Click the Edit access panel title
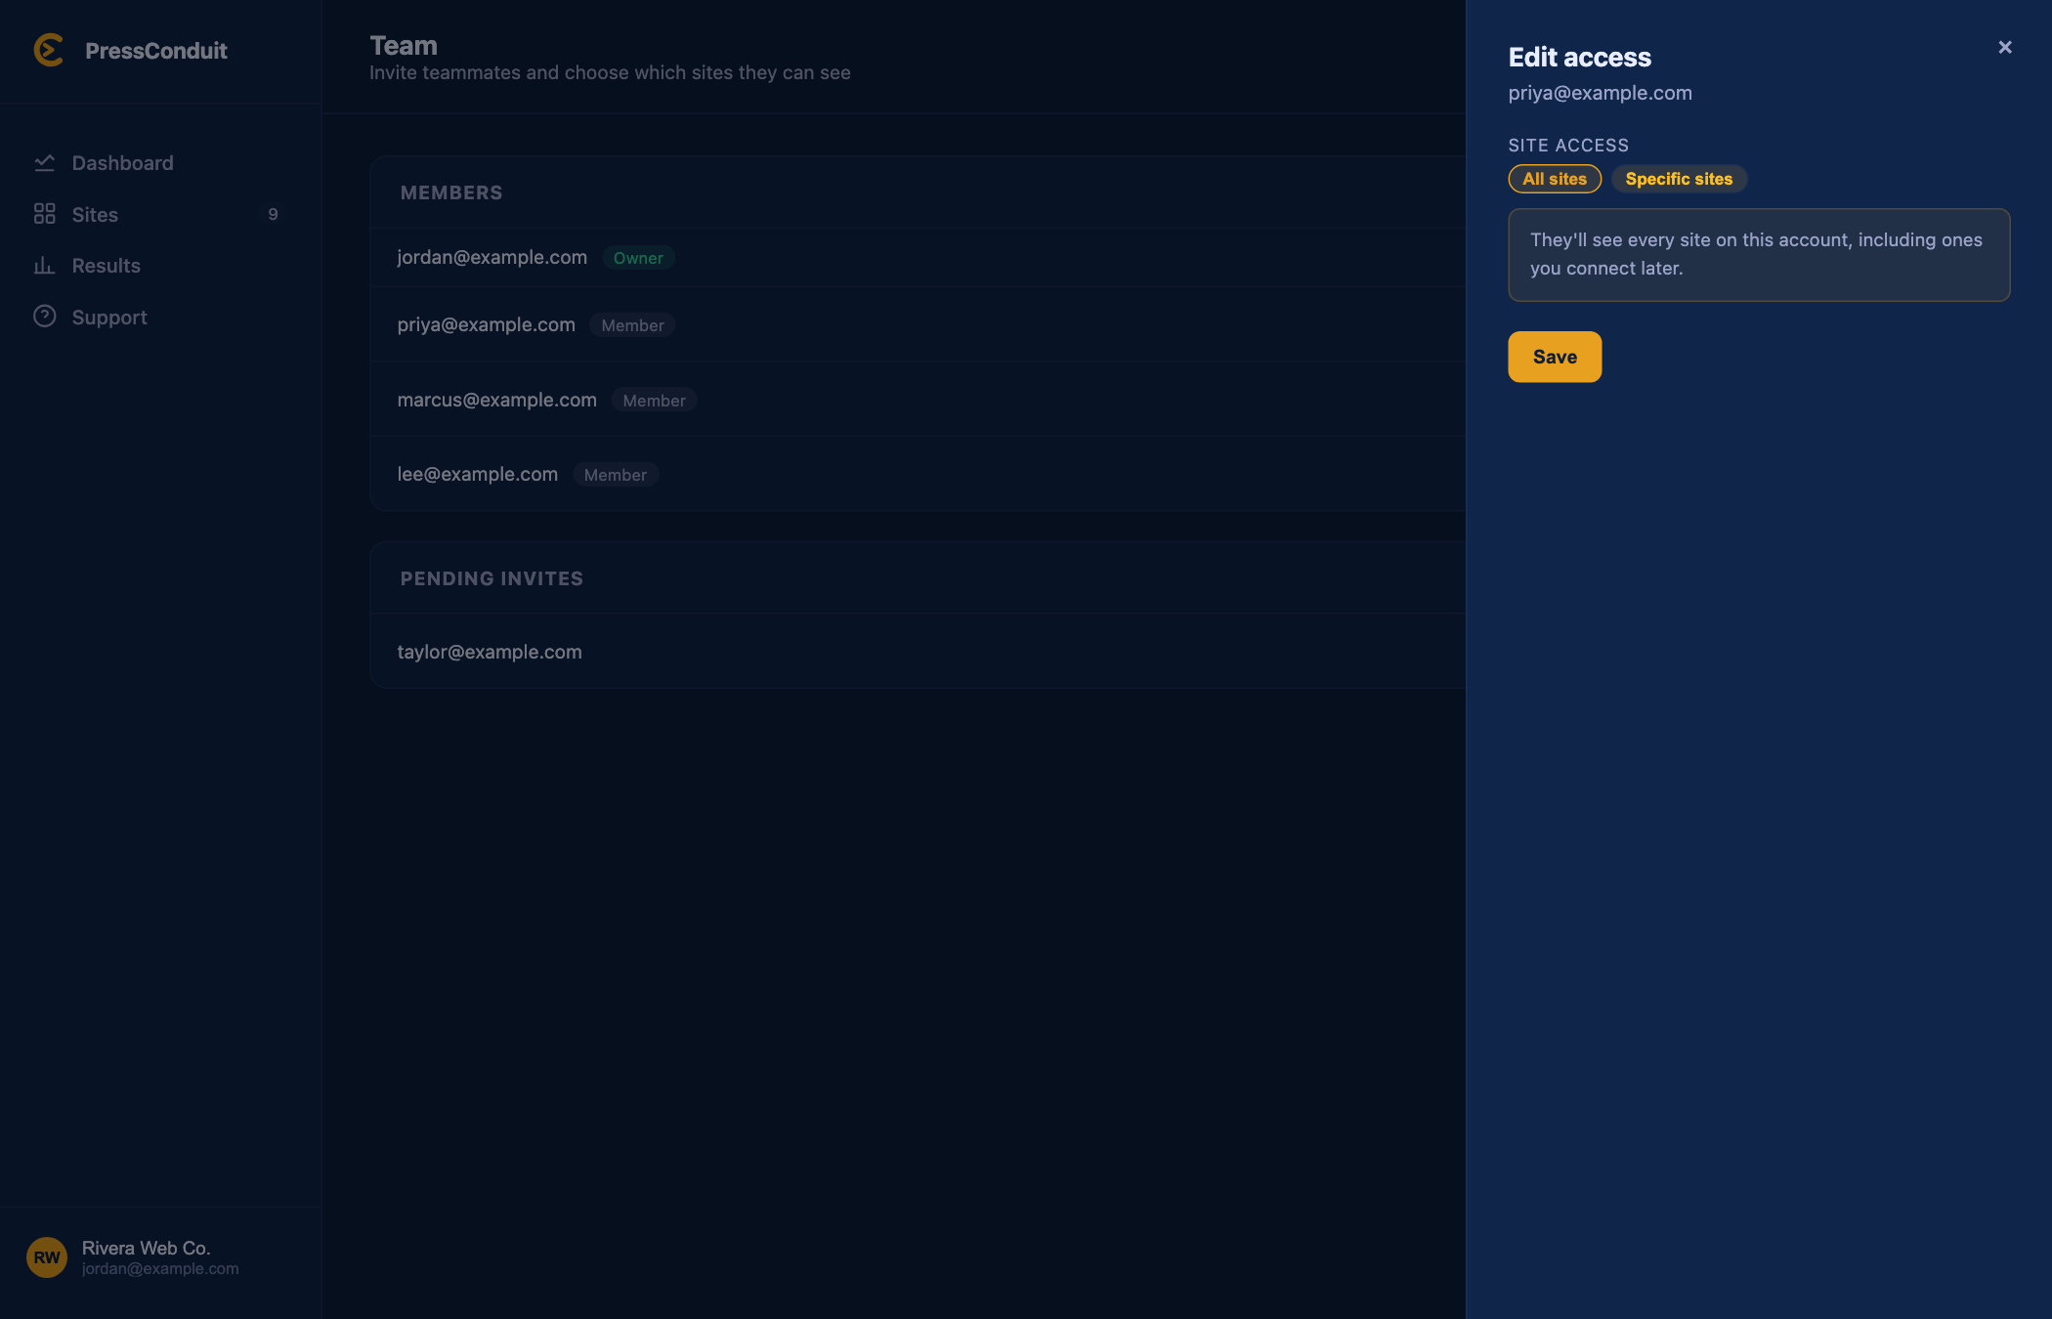The height and width of the screenshot is (1319, 2052). (x=1579, y=57)
